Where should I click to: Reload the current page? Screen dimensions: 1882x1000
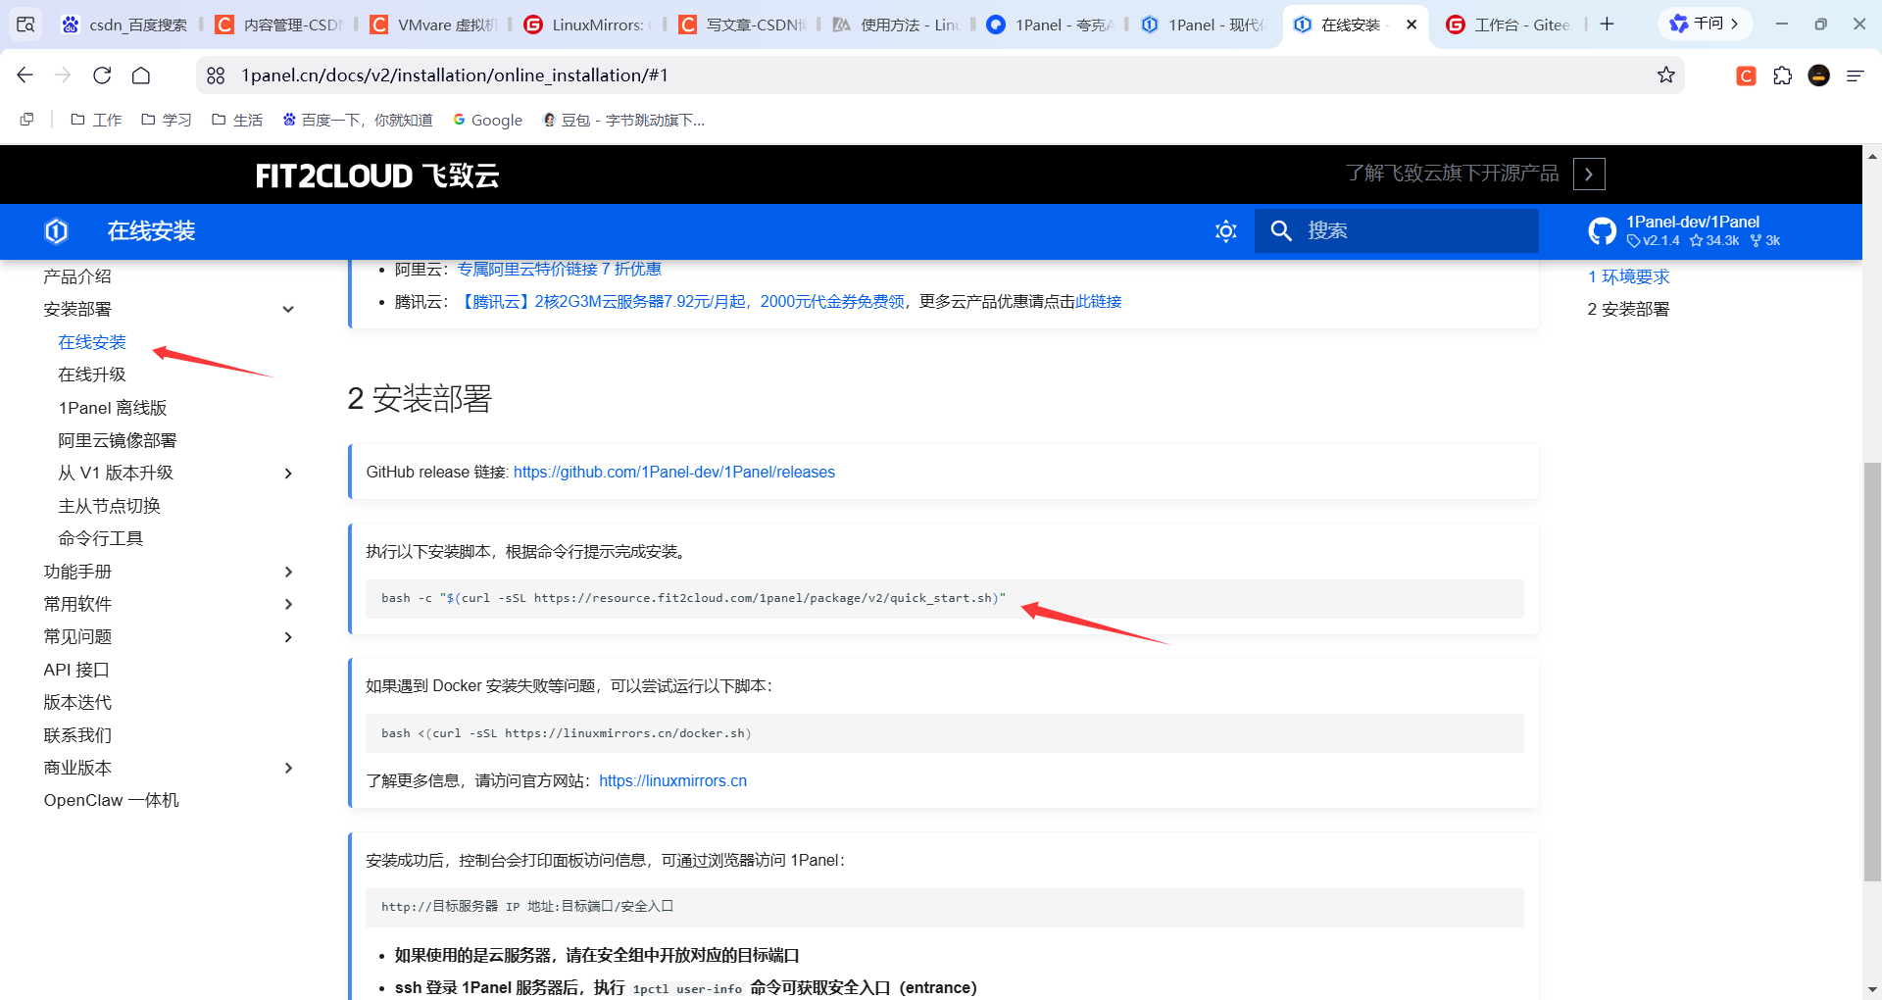point(102,75)
